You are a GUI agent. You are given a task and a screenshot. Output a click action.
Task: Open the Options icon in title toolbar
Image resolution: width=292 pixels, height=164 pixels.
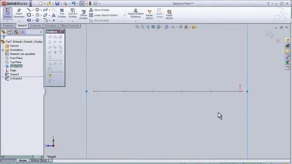pos(95,3)
